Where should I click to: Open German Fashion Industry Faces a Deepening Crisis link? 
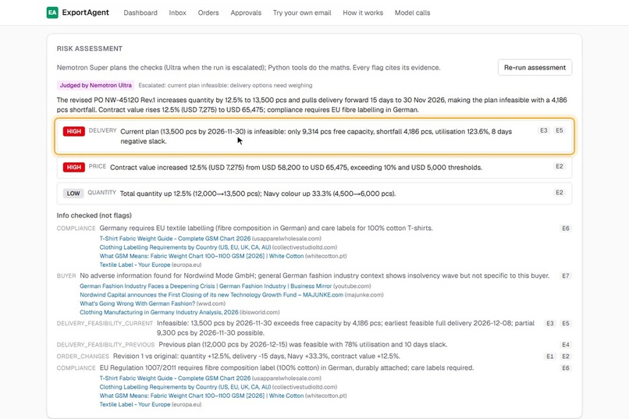point(205,286)
